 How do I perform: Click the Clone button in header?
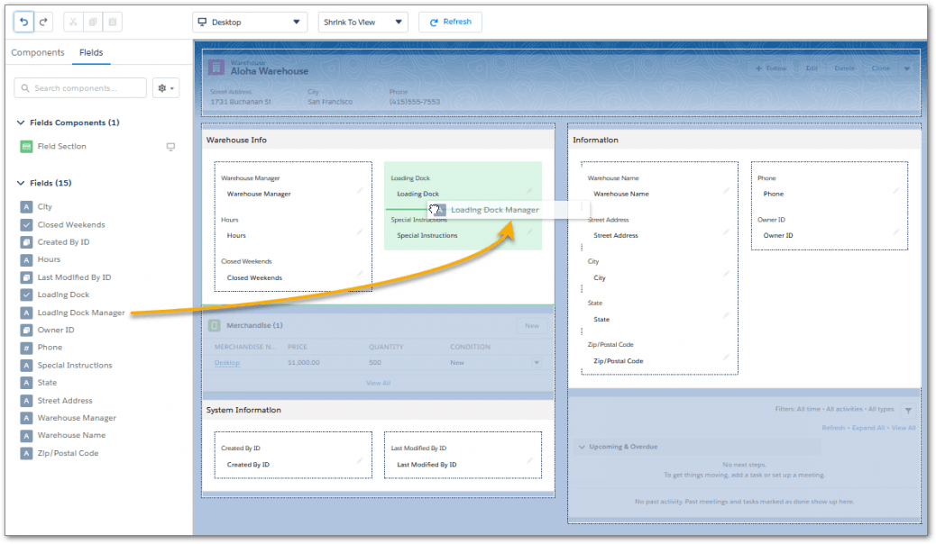880,68
